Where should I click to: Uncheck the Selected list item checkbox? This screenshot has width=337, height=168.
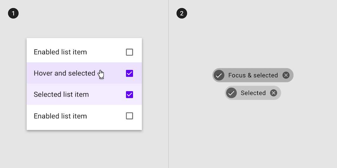coord(129,94)
